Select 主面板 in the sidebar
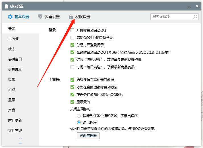Viewport: 203px width, 148px height. pos(20,39)
